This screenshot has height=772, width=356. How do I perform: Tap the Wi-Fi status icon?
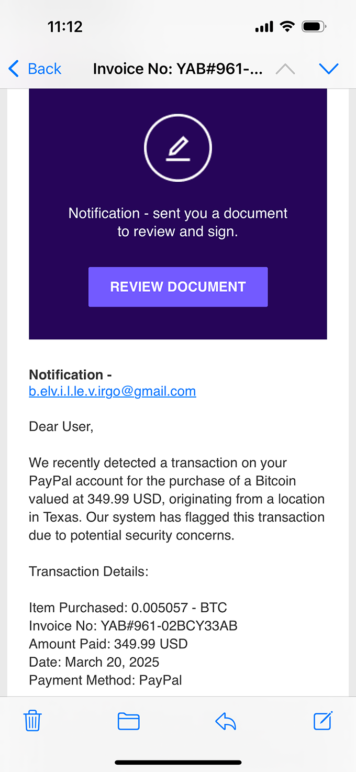coord(287,27)
